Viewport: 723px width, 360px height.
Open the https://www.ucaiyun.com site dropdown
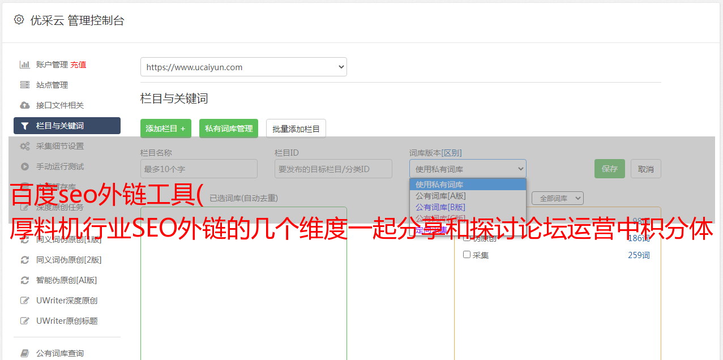click(x=243, y=67)
